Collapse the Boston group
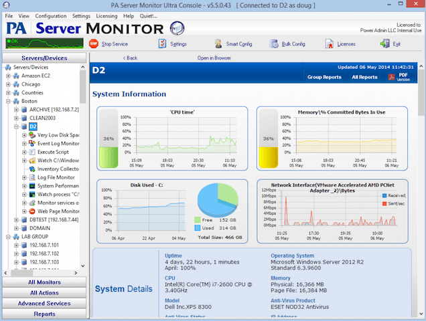The width and height of the screenshot is (426, 321). 8,101
